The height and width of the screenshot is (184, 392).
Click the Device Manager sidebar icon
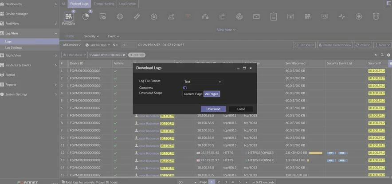(x=2, y=14)
